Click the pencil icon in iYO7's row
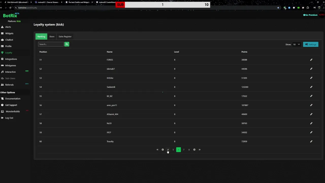Viewport: 325px width, 183px height. point(311,132)
